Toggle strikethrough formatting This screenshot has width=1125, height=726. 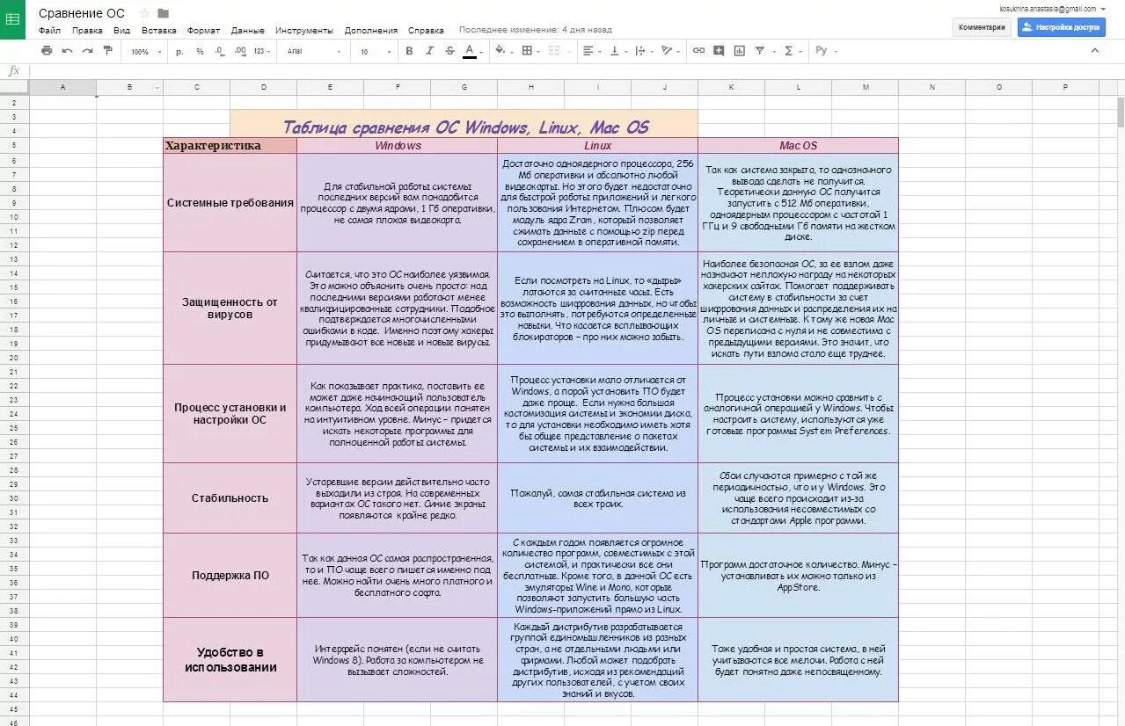pos(449,51)
